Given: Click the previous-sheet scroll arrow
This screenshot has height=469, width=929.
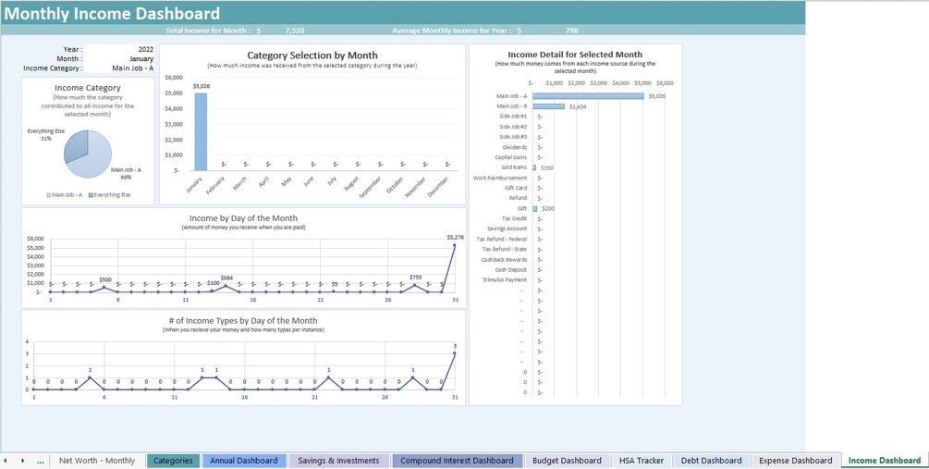Looking at the screenshot, I should (6, 461).
